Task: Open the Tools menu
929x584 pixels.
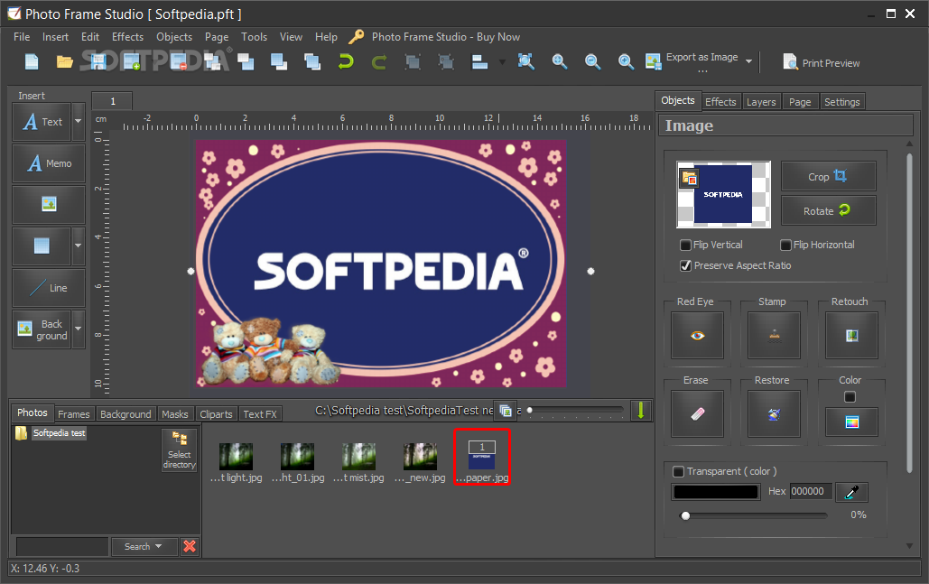Action: click(x=255, y=37)
